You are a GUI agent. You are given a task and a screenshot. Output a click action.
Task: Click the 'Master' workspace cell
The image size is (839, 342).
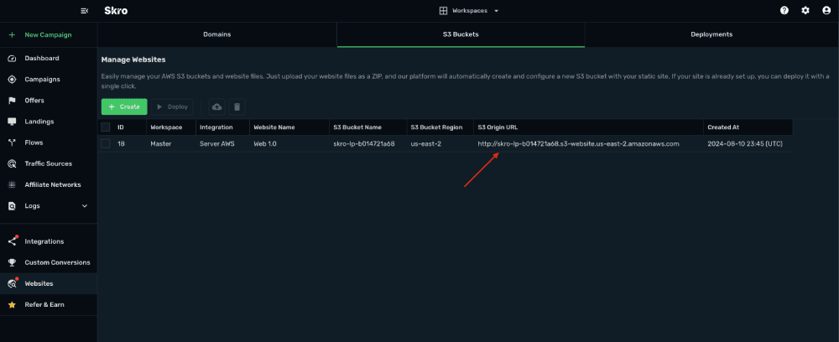click(x=160, y=143)
